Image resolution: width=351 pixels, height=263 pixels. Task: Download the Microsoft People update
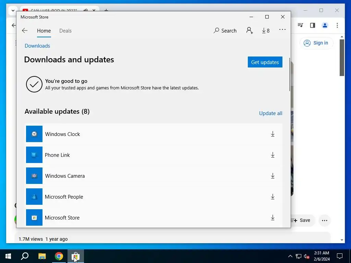(273, 197)
